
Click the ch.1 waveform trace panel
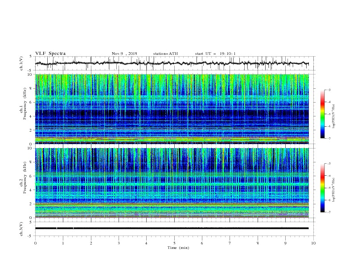point(175,63)
